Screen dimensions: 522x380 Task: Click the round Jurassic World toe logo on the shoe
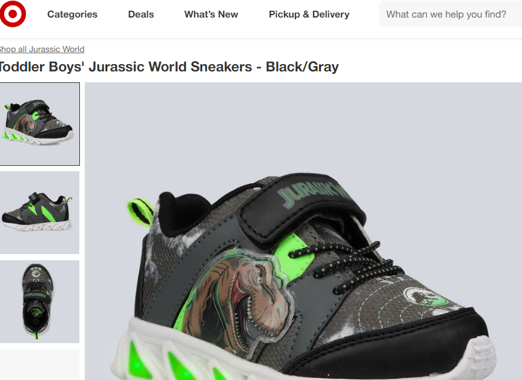pyautogui.click(x=426, y=297)
